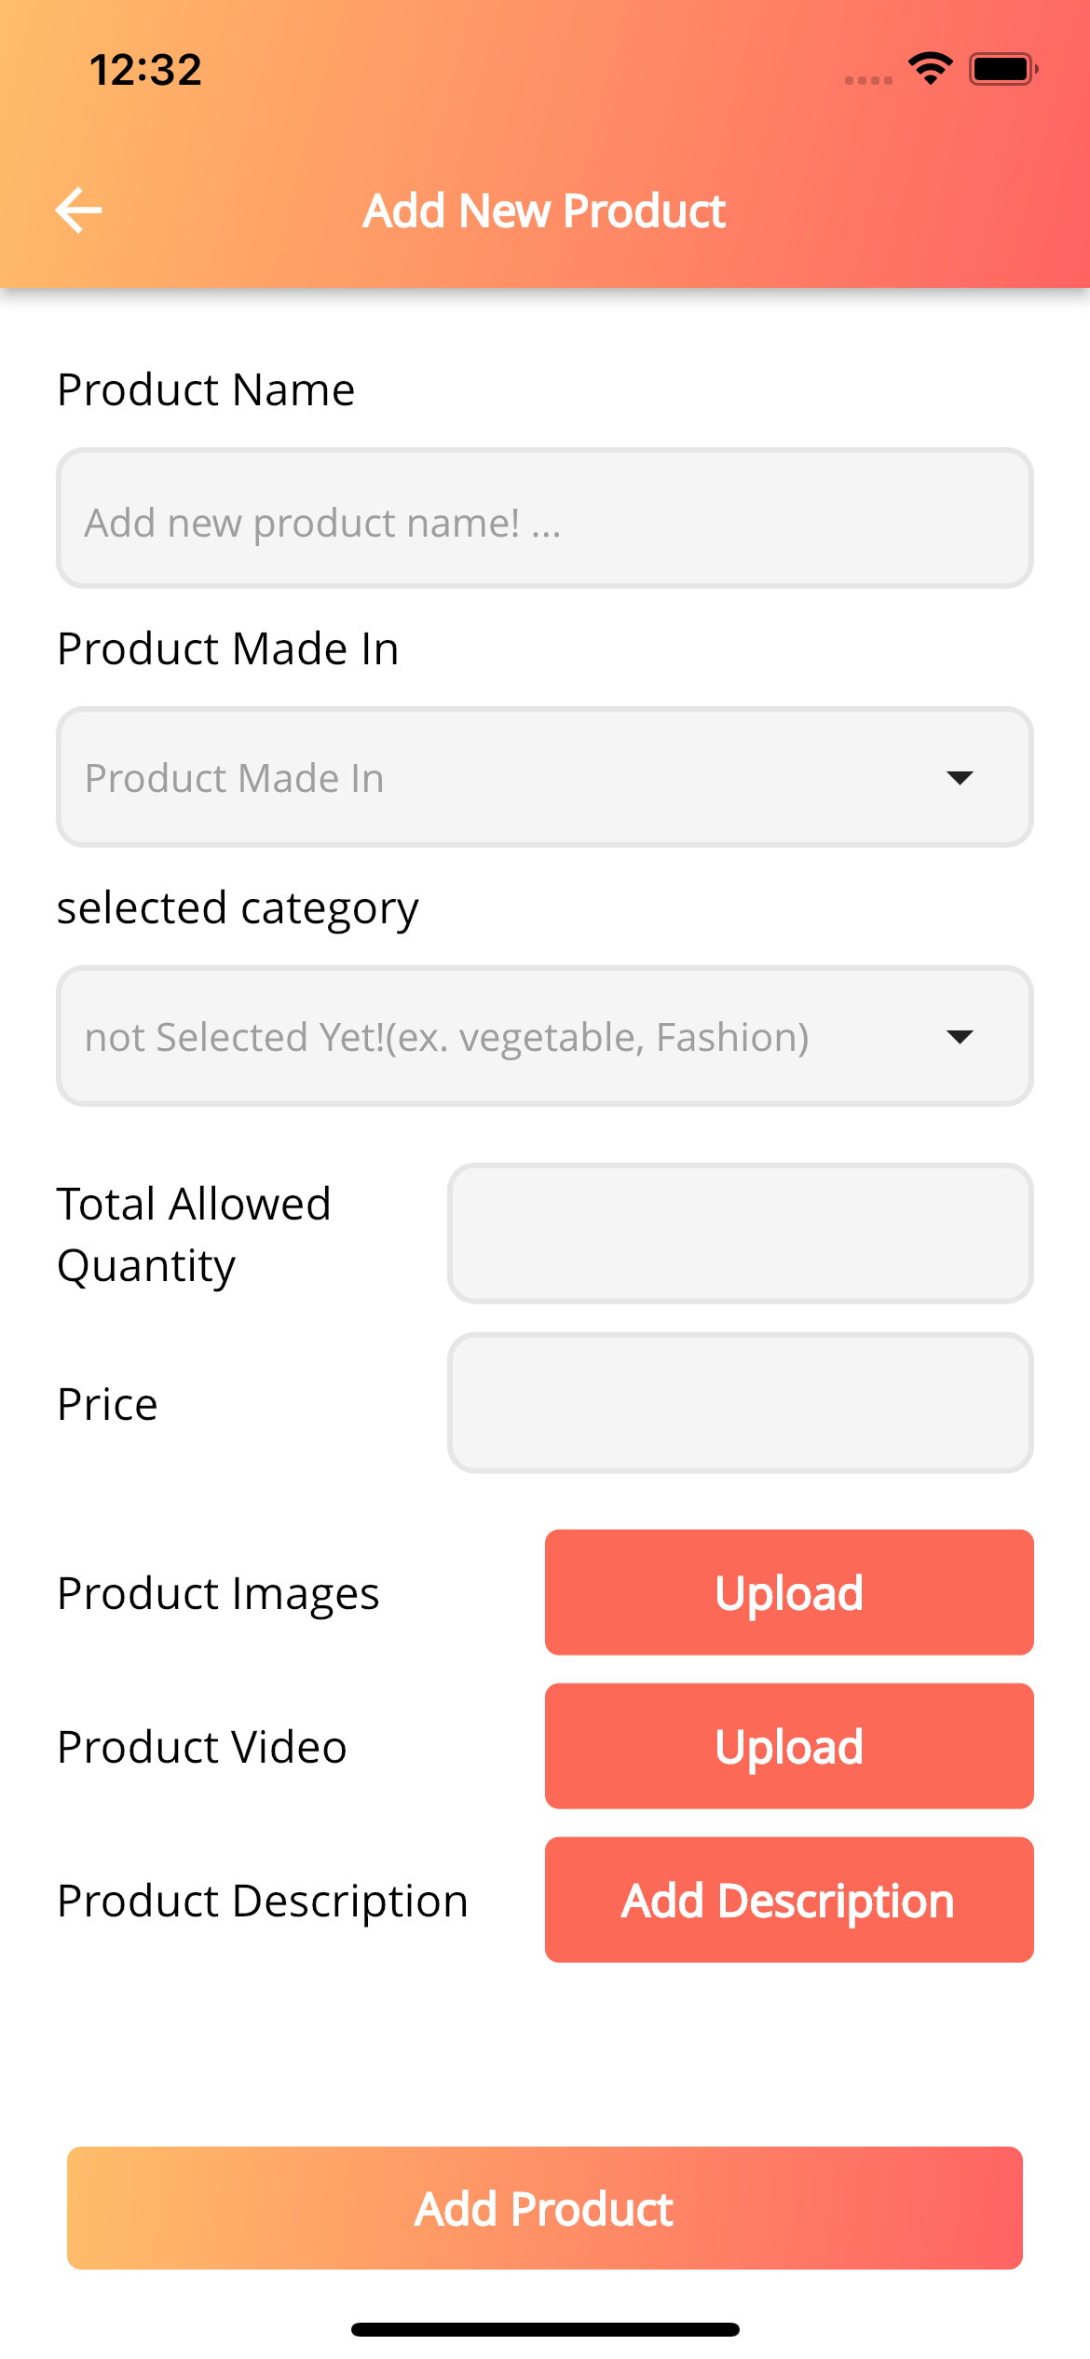Tap the Add New Product title
The image size is (1090, 2359).
coord(545,211)
